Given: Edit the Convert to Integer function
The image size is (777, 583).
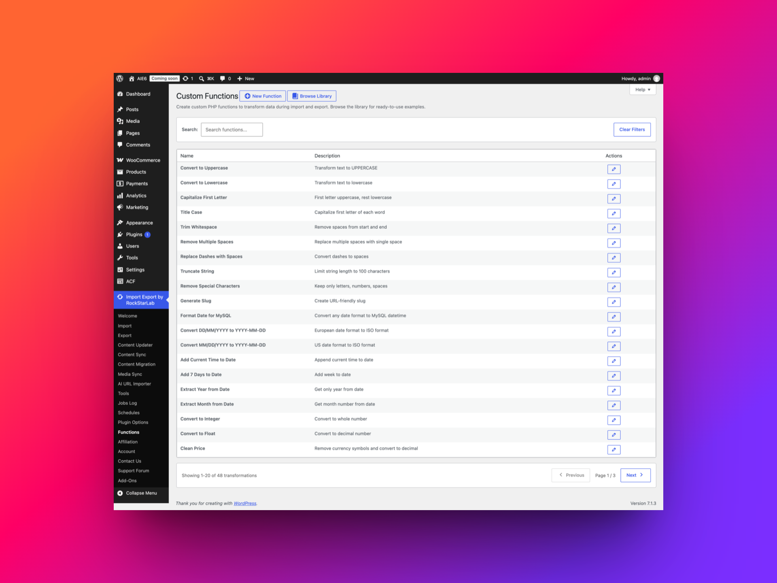Looking at the screenshot, I should coord(614,420).
